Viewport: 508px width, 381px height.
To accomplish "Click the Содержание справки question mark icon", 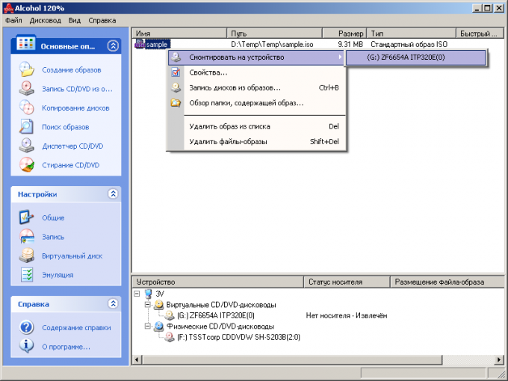I will point(27,327).
